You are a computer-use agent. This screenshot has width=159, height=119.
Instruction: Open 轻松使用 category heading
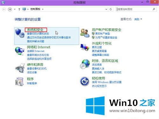pos(99,78)
